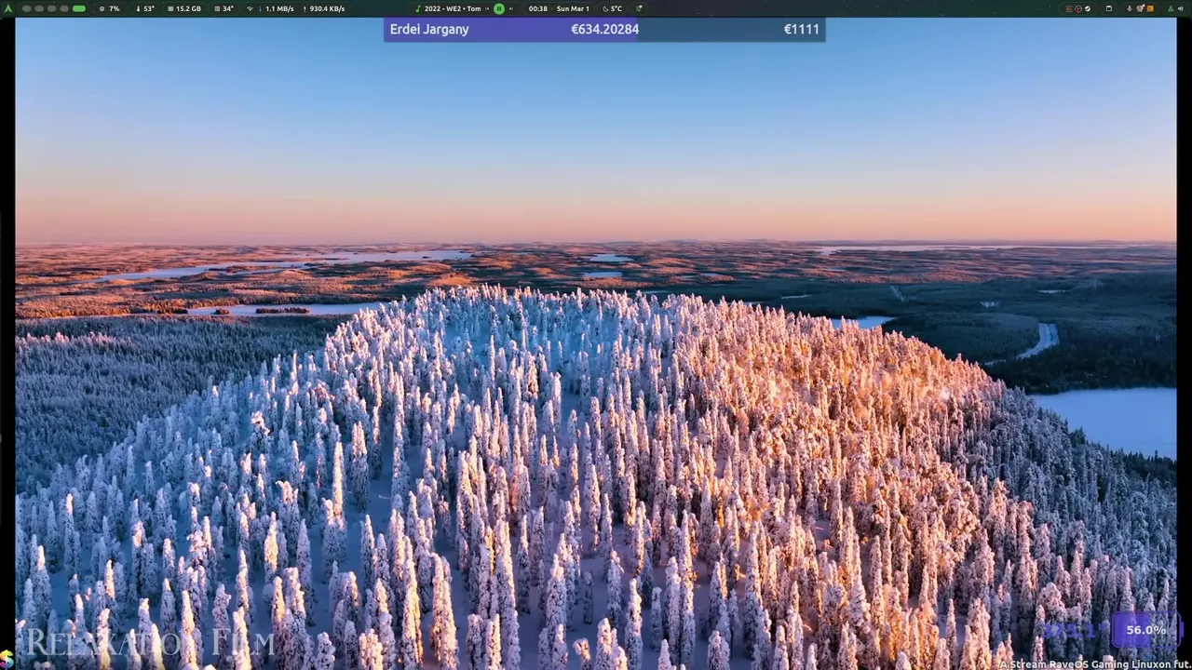Switch to the active green workspace indicator
Screen dimensions: 1192x670
tap(79, 8)
